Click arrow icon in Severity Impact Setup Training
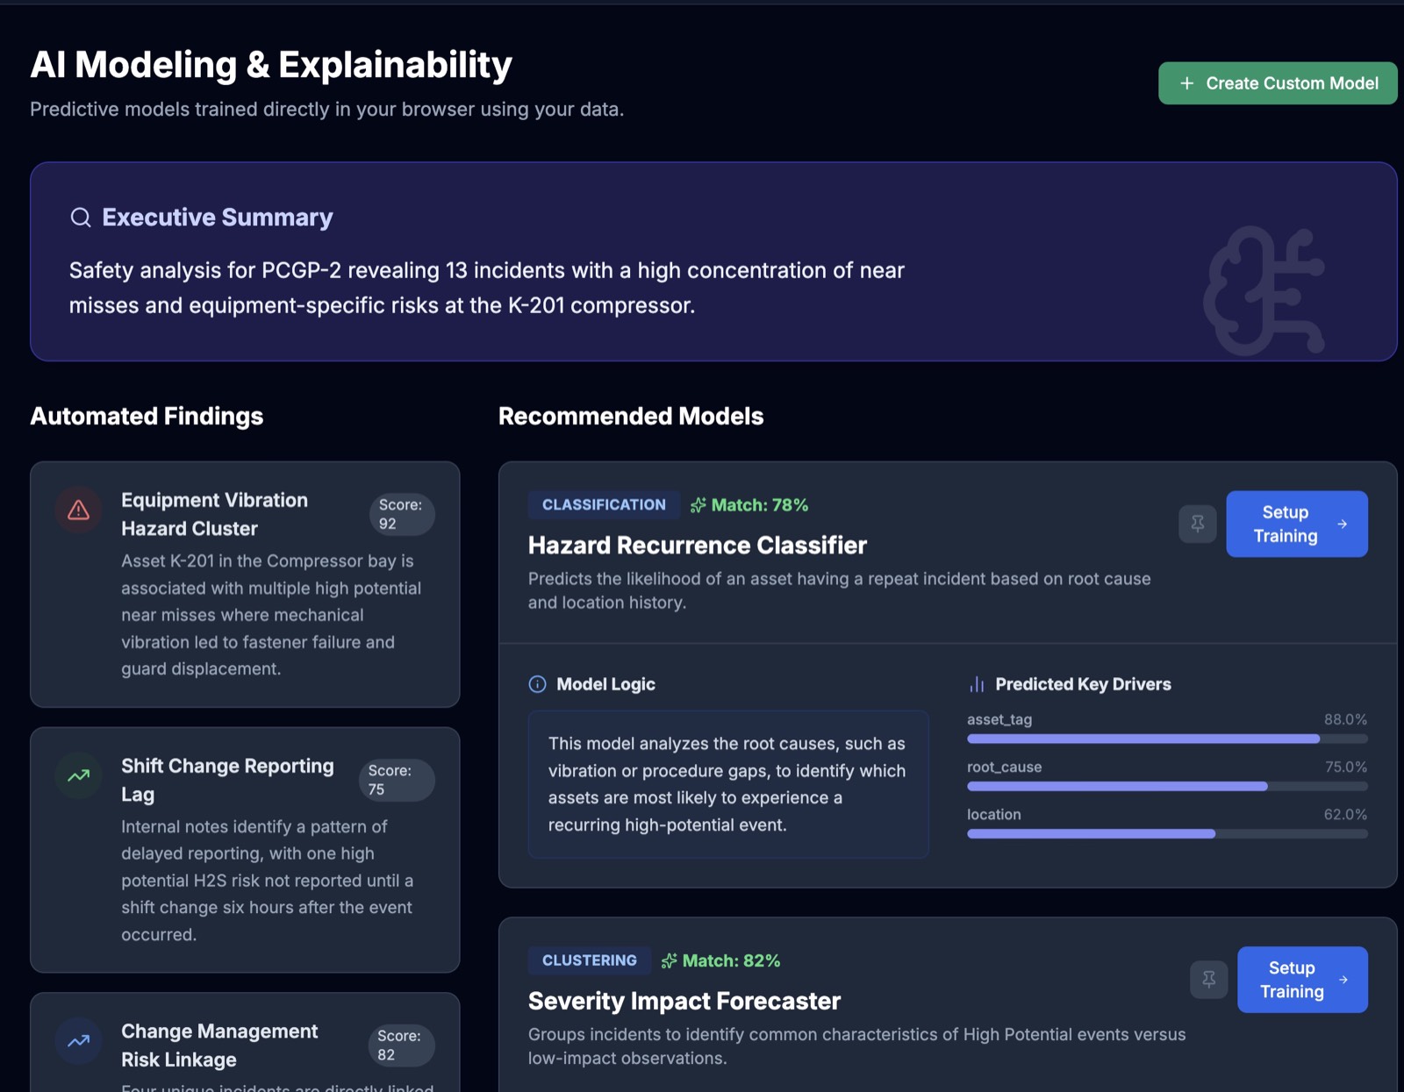The width and height of the screenshot is (1404, 1092). (1343, 980)
